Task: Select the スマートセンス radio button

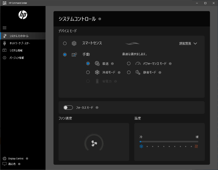Action: tap(65, 43)
